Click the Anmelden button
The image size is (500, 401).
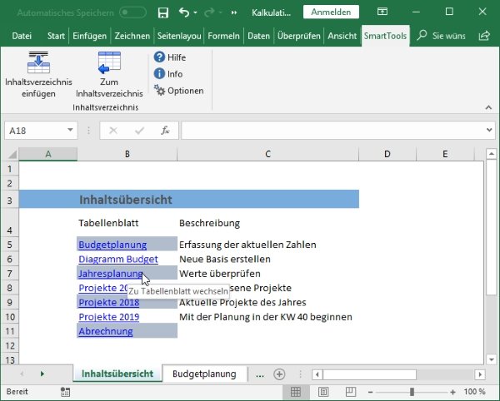point(331,12)
